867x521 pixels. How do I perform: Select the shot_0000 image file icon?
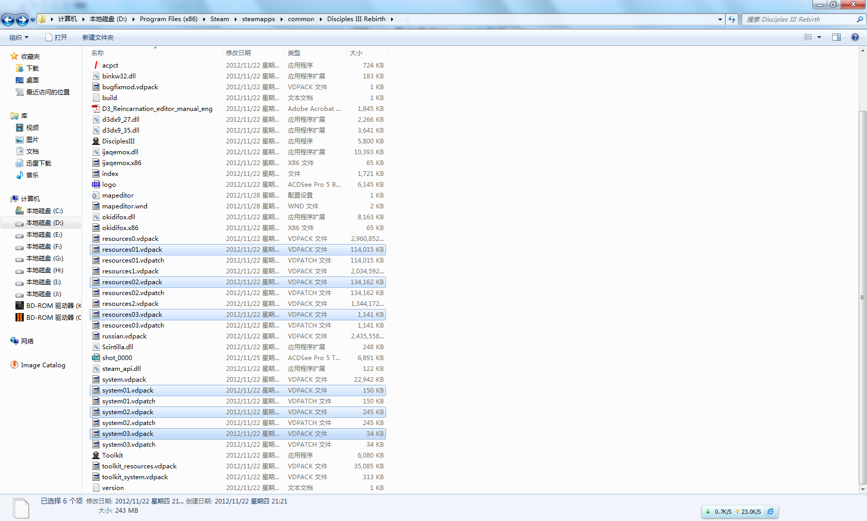[x=96, y=358]
